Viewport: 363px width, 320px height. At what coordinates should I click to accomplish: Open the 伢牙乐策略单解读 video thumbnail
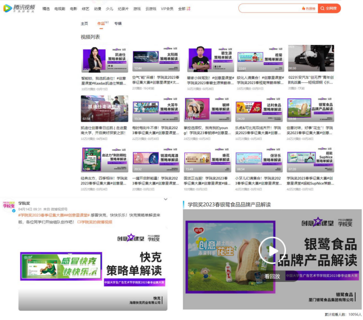pos(259,159)
